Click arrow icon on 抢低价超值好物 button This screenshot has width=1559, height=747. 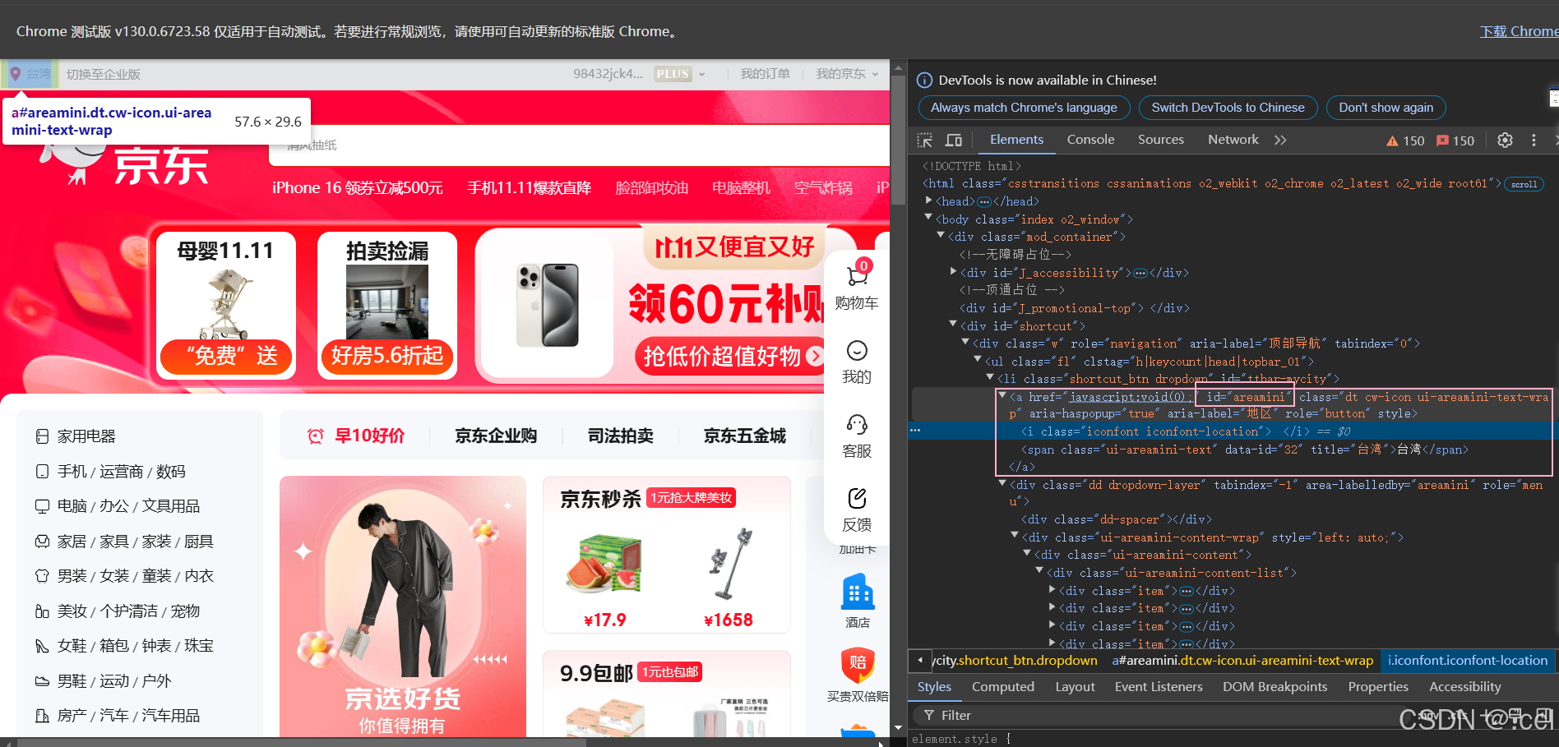pos(814,356)
